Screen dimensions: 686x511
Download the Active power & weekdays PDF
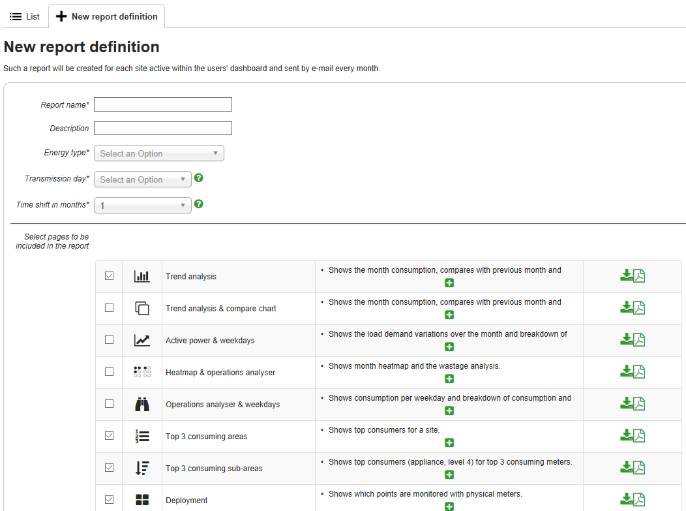(632, 340)
